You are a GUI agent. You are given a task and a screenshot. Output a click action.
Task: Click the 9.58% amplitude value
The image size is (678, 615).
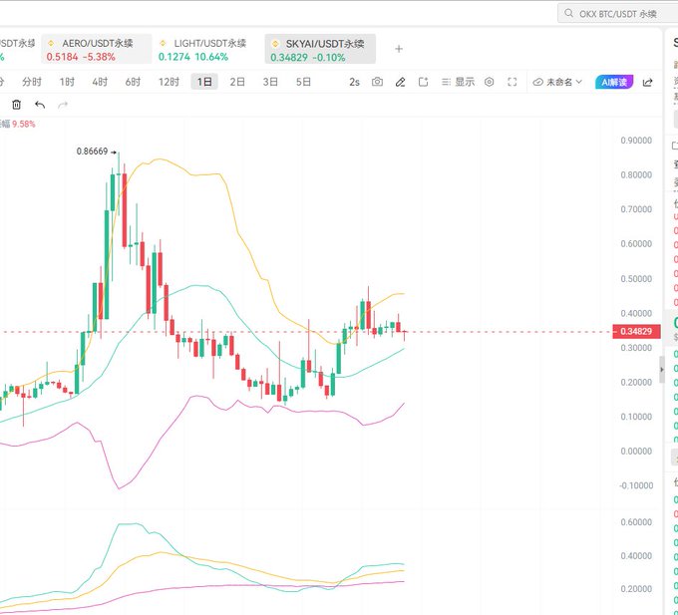click(24, 124)
